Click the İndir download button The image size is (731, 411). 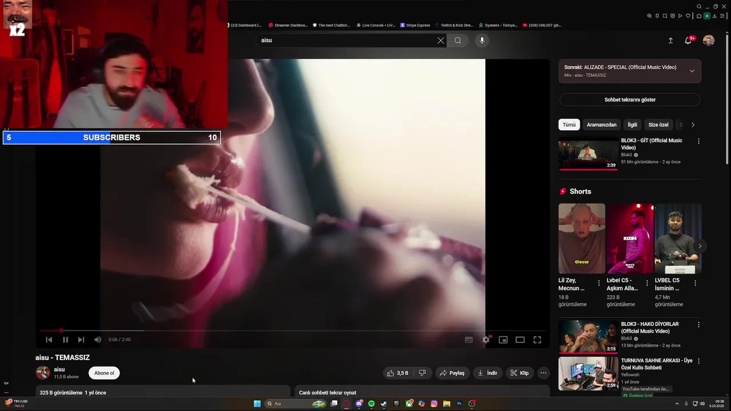(x=488, y=373)
